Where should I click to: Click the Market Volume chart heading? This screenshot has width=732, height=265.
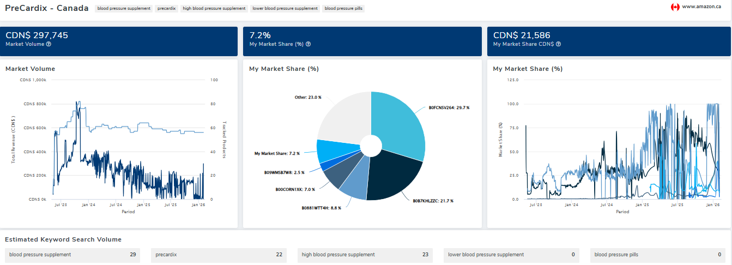click(x=30, y=69)
